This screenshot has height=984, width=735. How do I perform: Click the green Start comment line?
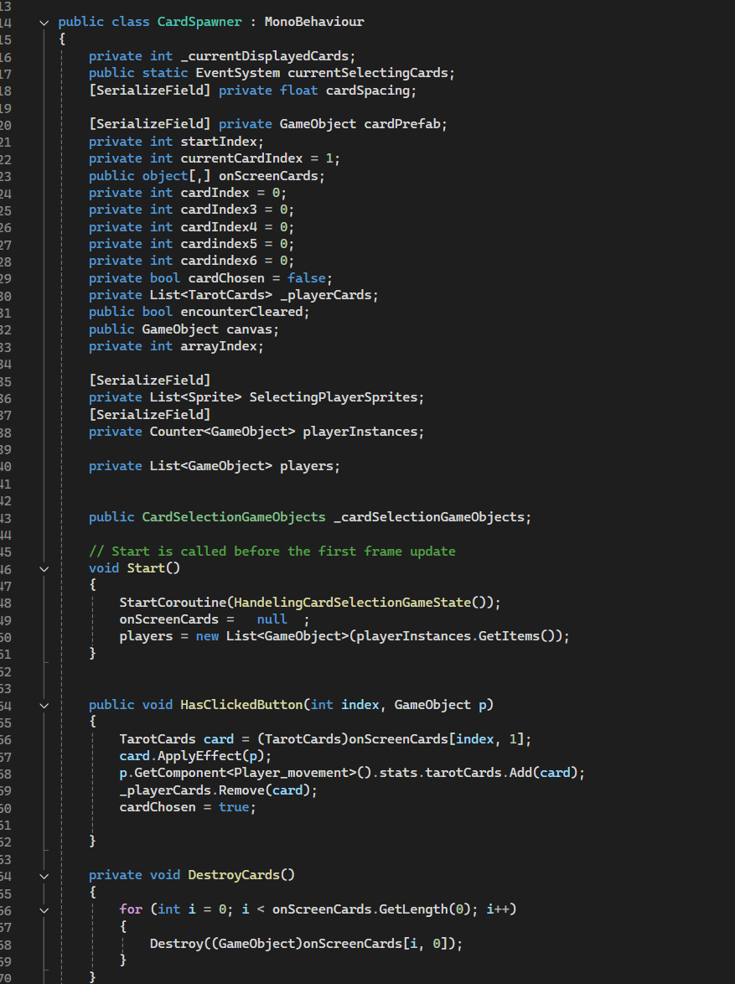point(272,551)
